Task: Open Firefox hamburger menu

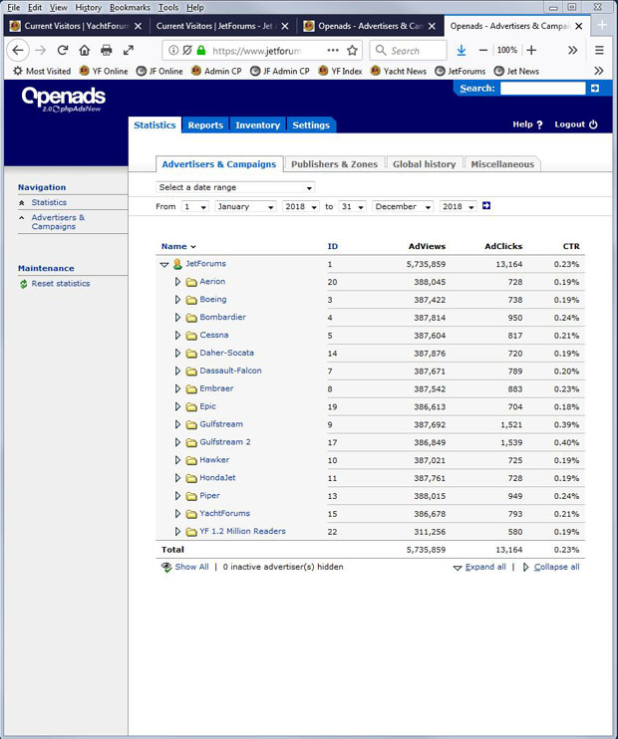Action: click(599, 50)
